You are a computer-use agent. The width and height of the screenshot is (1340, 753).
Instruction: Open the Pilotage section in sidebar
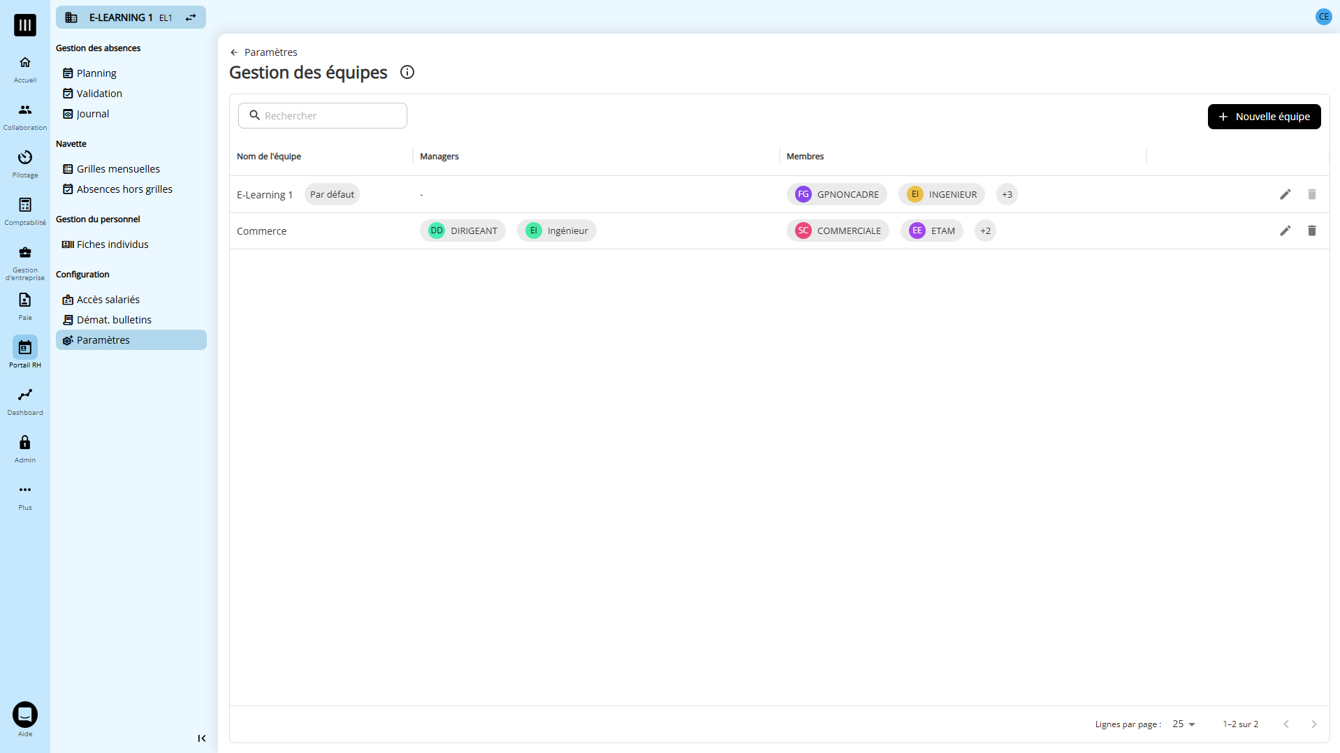25,163
